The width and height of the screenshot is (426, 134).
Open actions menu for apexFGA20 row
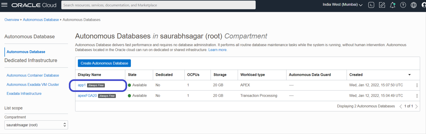point(417,96)
